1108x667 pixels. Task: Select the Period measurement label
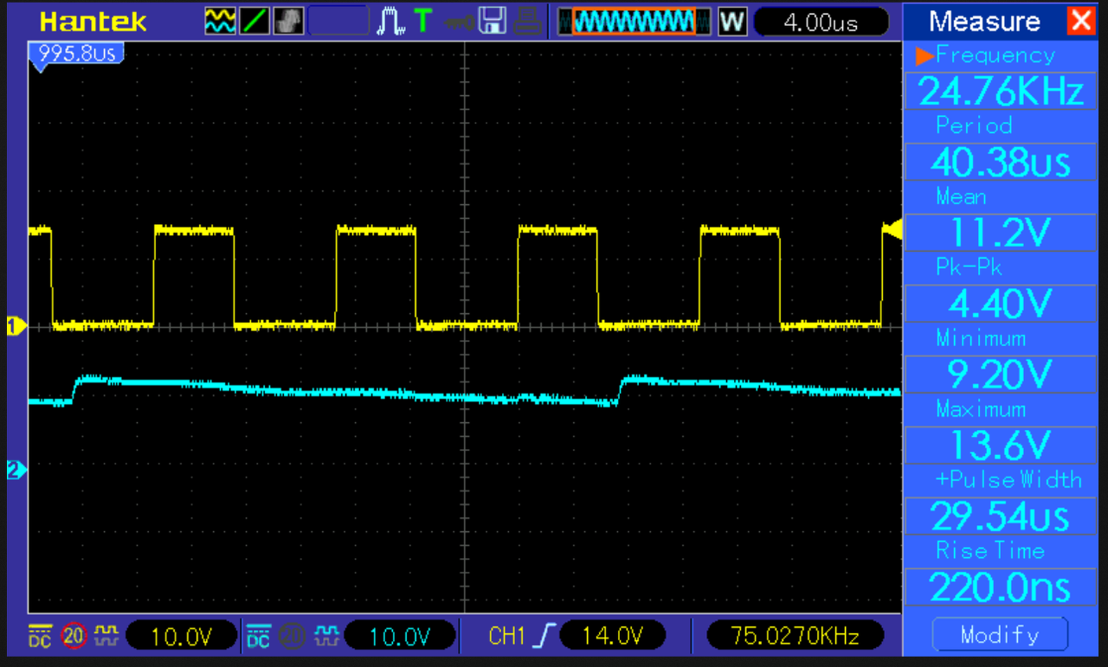(974, 126)
